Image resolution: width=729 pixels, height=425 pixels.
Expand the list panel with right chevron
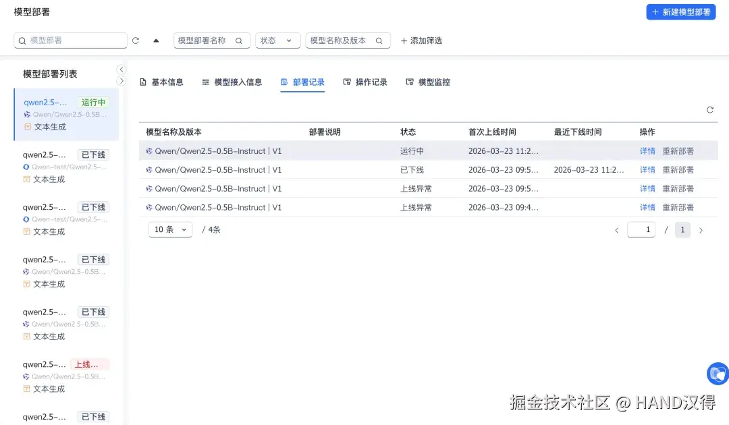click(x=122, y=81)
